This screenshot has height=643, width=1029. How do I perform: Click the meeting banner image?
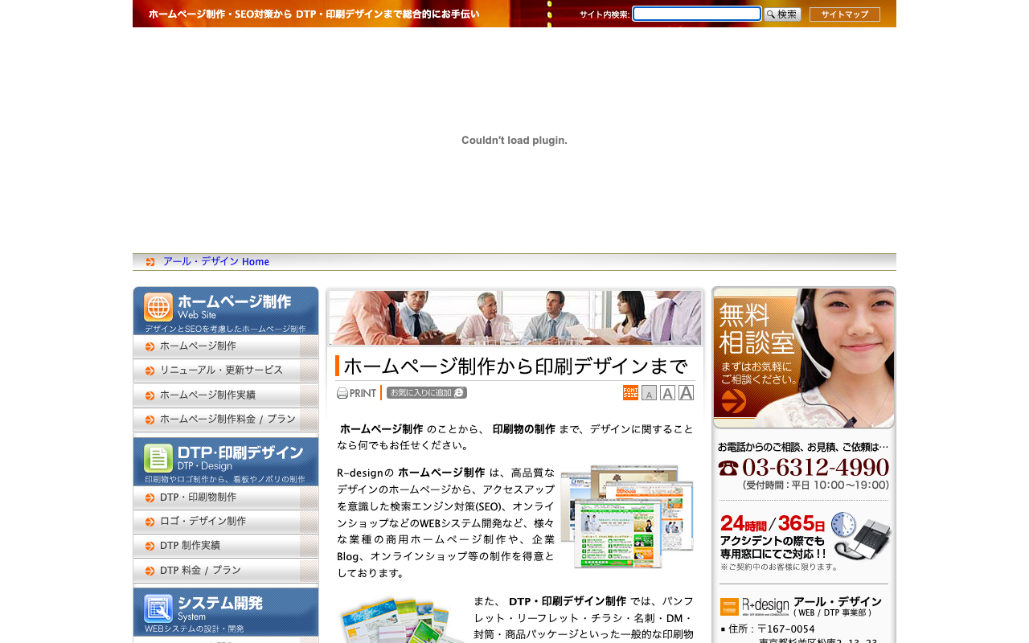click(515, 318)
